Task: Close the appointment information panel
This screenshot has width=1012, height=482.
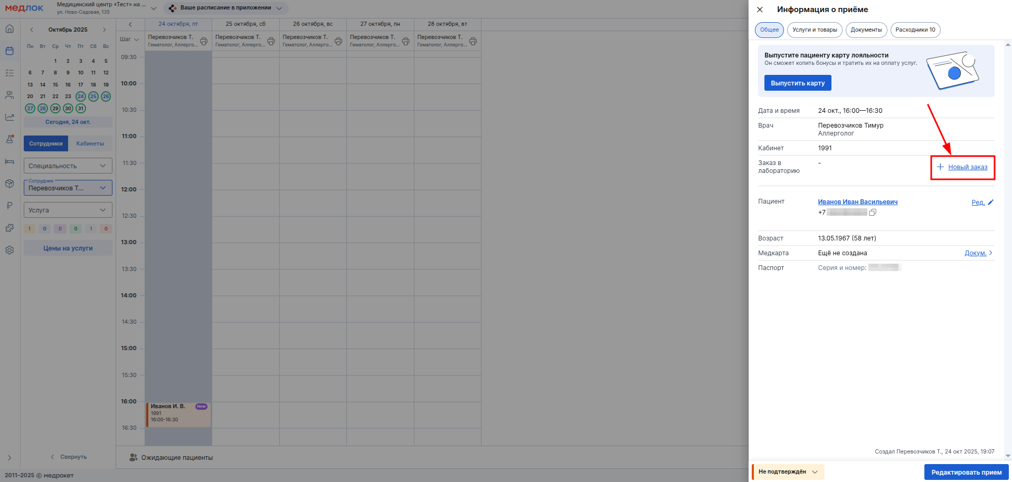Action: 760,9
